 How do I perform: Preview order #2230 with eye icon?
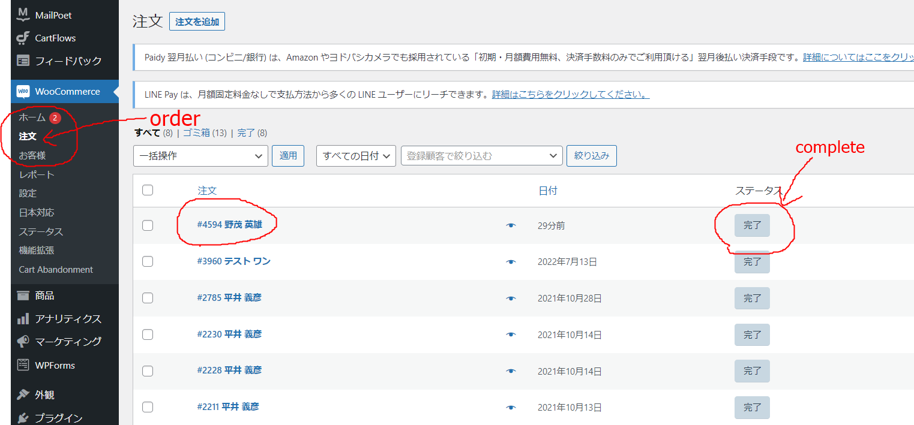[x=511, y=334]
